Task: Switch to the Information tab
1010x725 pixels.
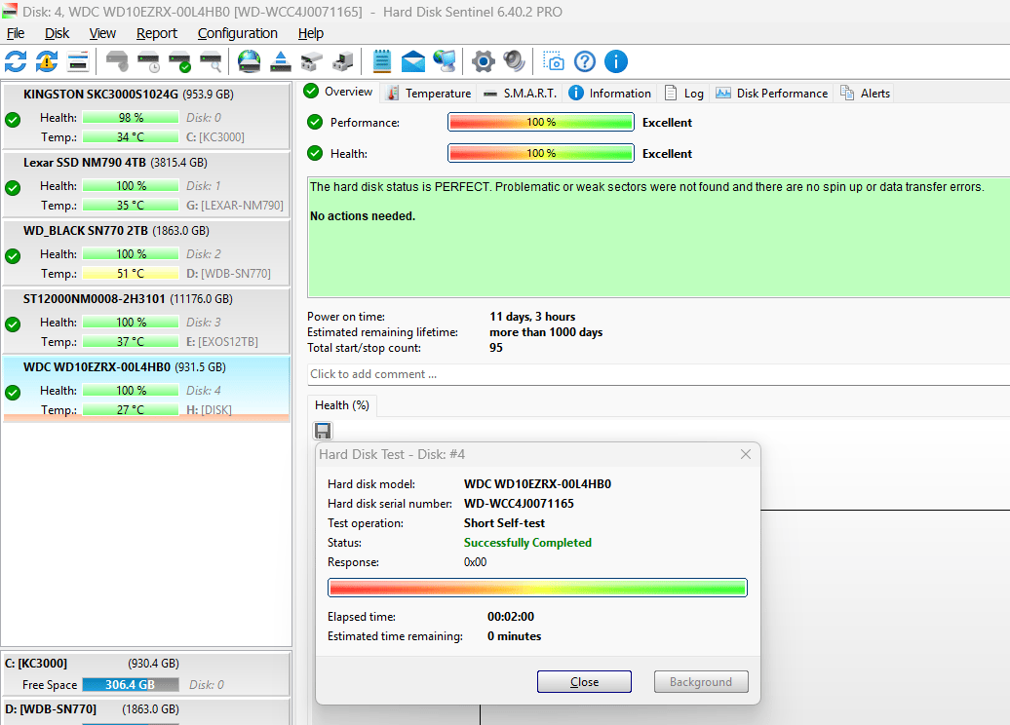Action: pos(610,94)
